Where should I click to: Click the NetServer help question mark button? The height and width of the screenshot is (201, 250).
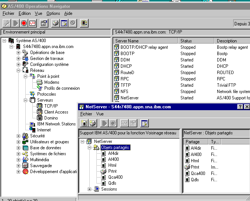pos(240,107)
